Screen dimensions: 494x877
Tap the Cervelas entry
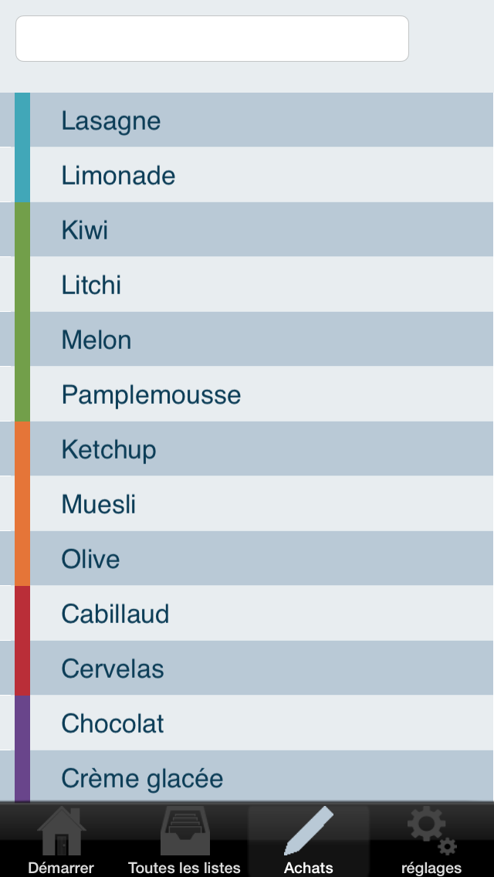pyautogui.click(x=247, y=669)
